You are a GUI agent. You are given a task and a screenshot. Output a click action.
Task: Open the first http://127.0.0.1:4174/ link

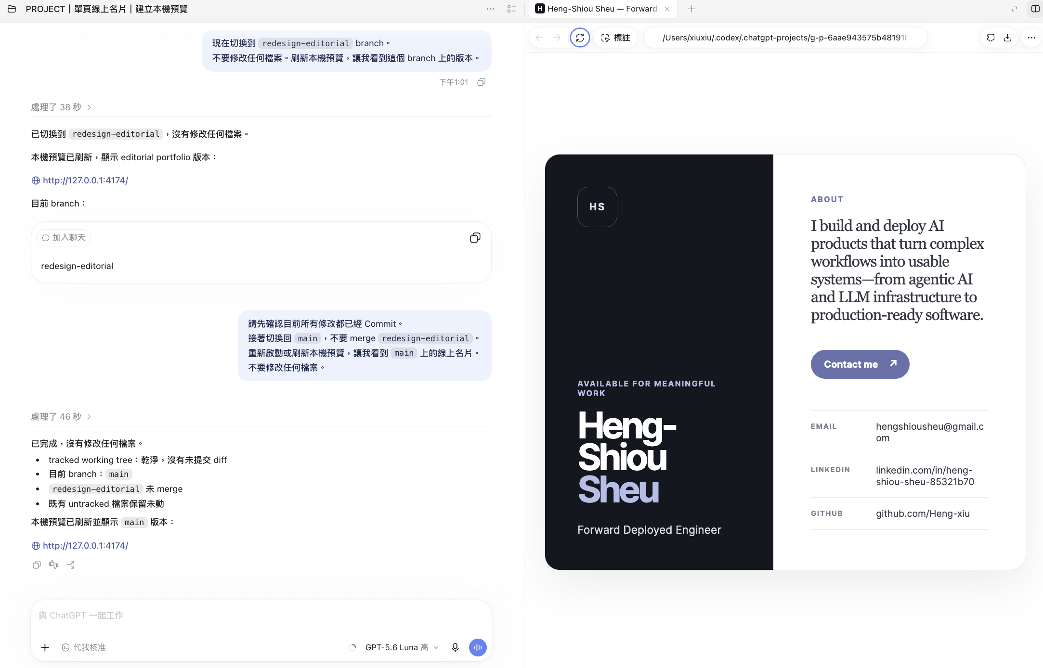point(85,180)
